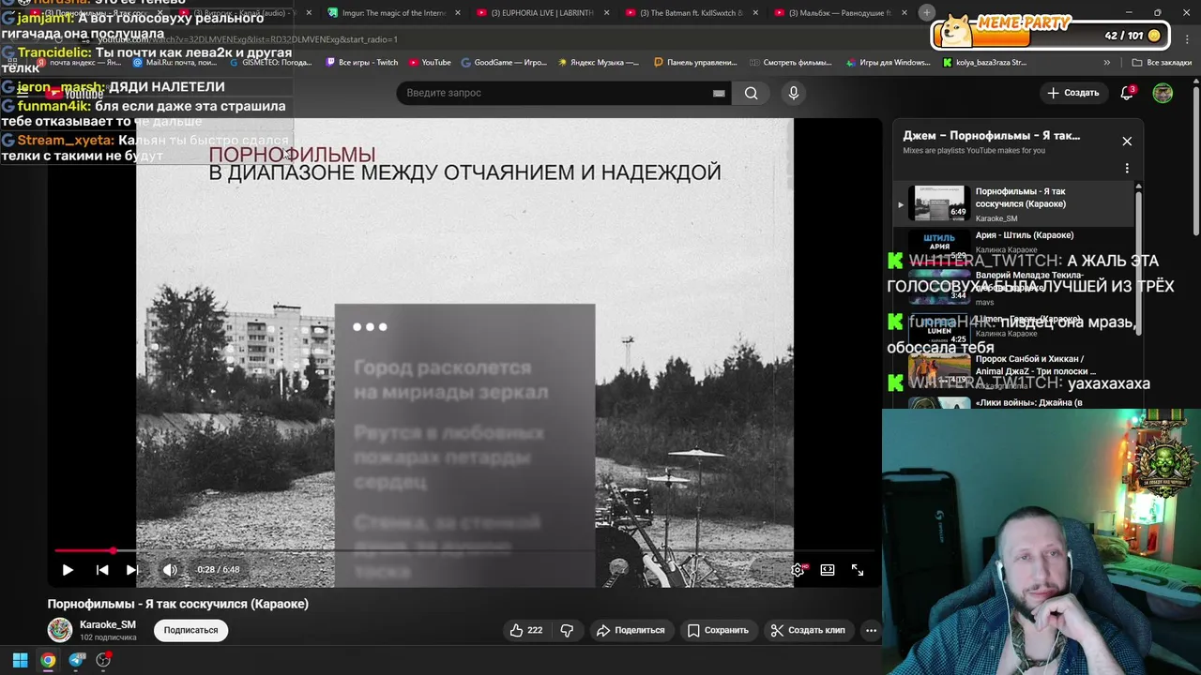This screenshot has height=675, width=1201.
Task: Open Все закладки folder
Action: coord(1162,63)
